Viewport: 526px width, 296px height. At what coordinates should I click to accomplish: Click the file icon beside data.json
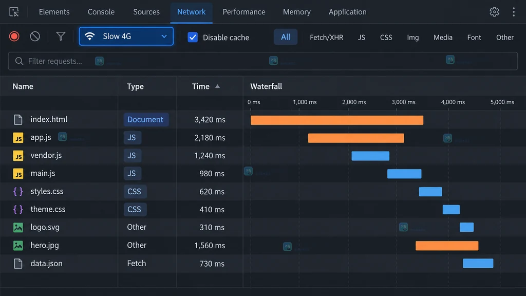(18, 264)
